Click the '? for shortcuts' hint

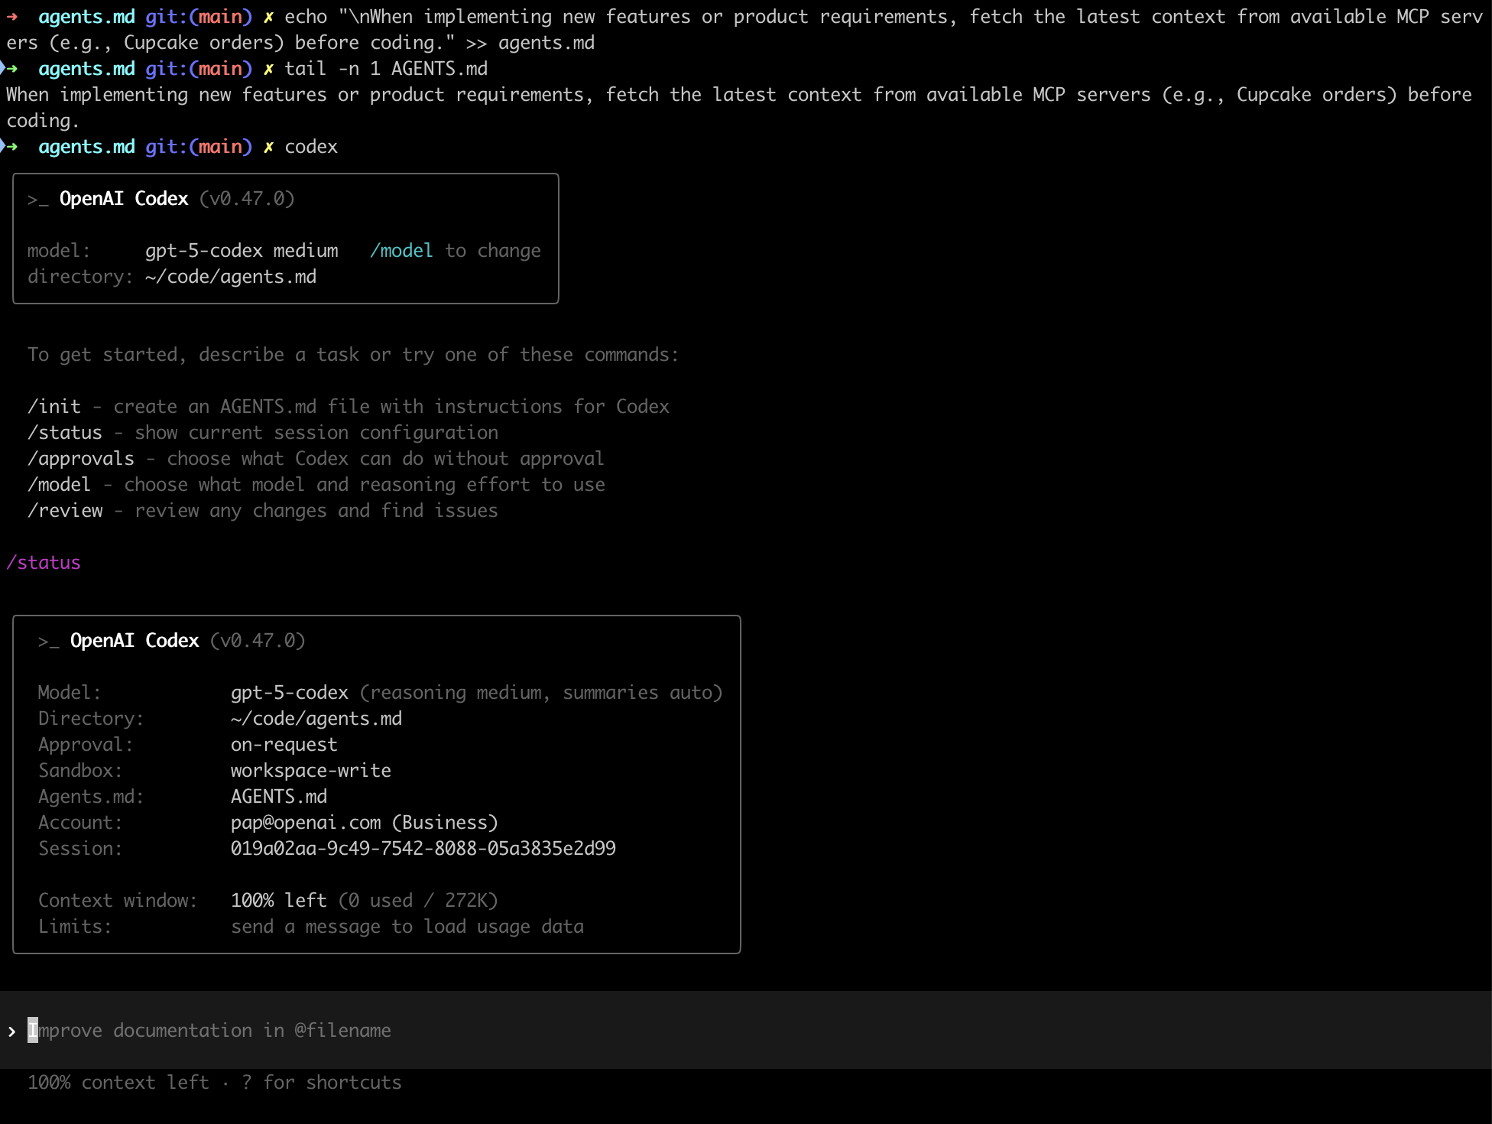321,1082
